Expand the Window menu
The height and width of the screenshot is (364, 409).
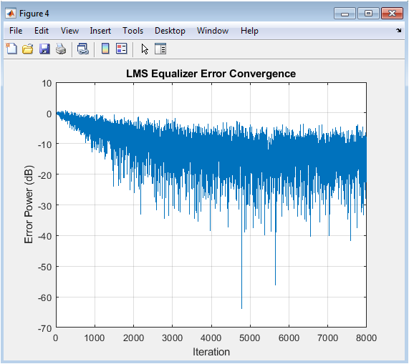click(x=213, y=31)
